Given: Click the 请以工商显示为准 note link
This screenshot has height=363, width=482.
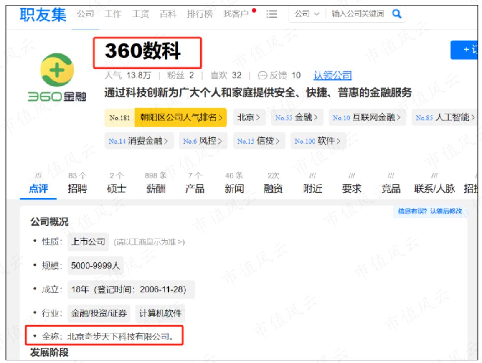Looking at the screenshot, I should point(149,242).
